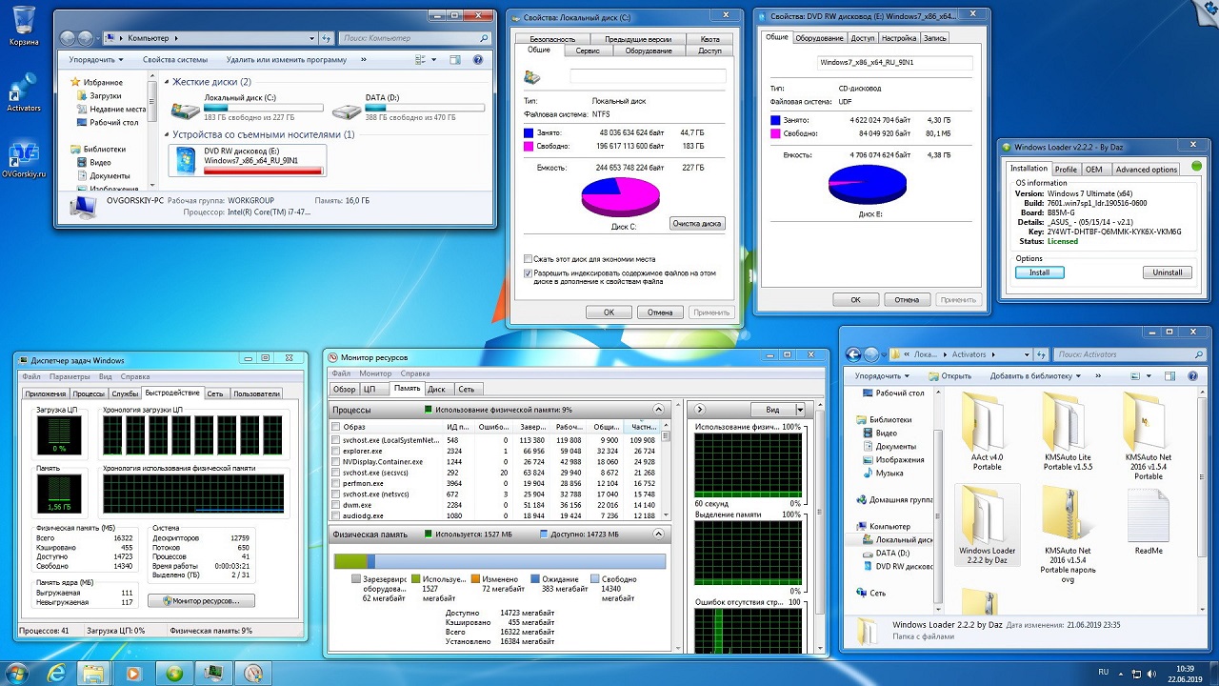Open the OVGorskiy.ru desktop shortcut

(x=24, y=156)
